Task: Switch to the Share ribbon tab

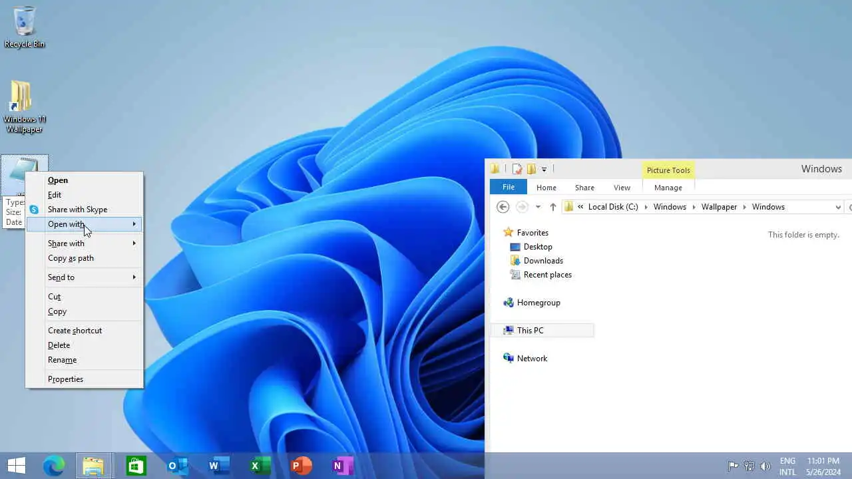Action: pos(585,188)
